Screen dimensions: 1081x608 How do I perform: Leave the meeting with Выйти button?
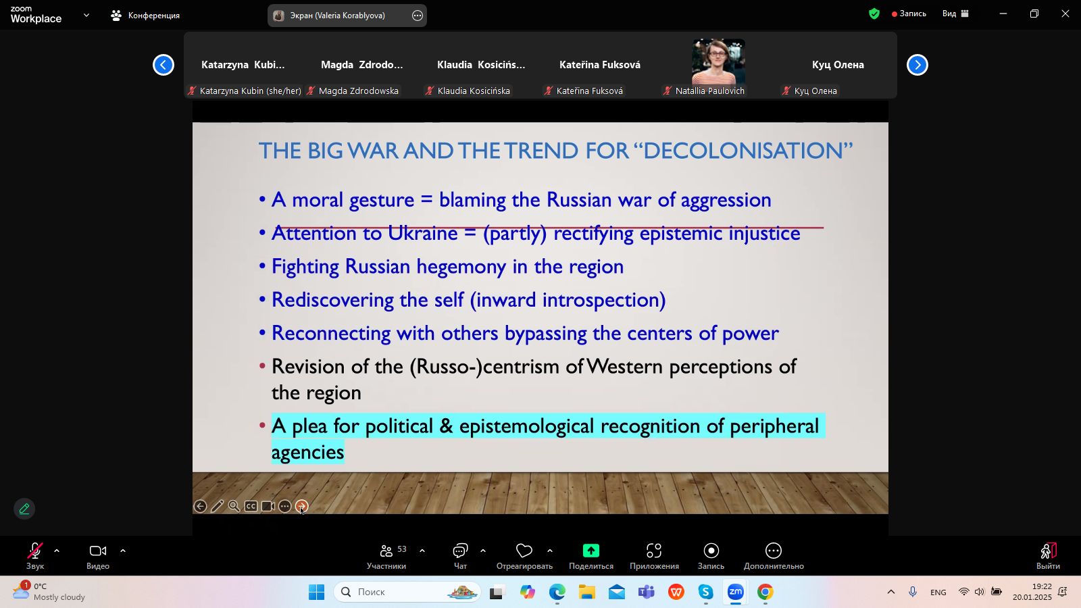(1048, 555)
